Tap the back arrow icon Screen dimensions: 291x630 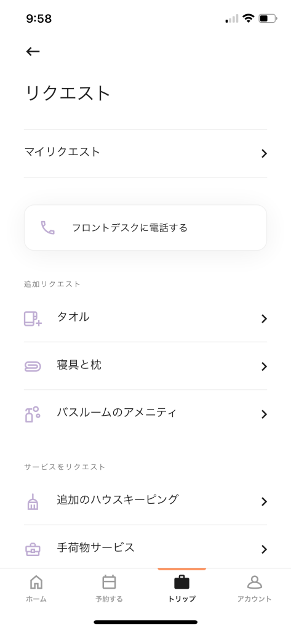coord(33,52)
